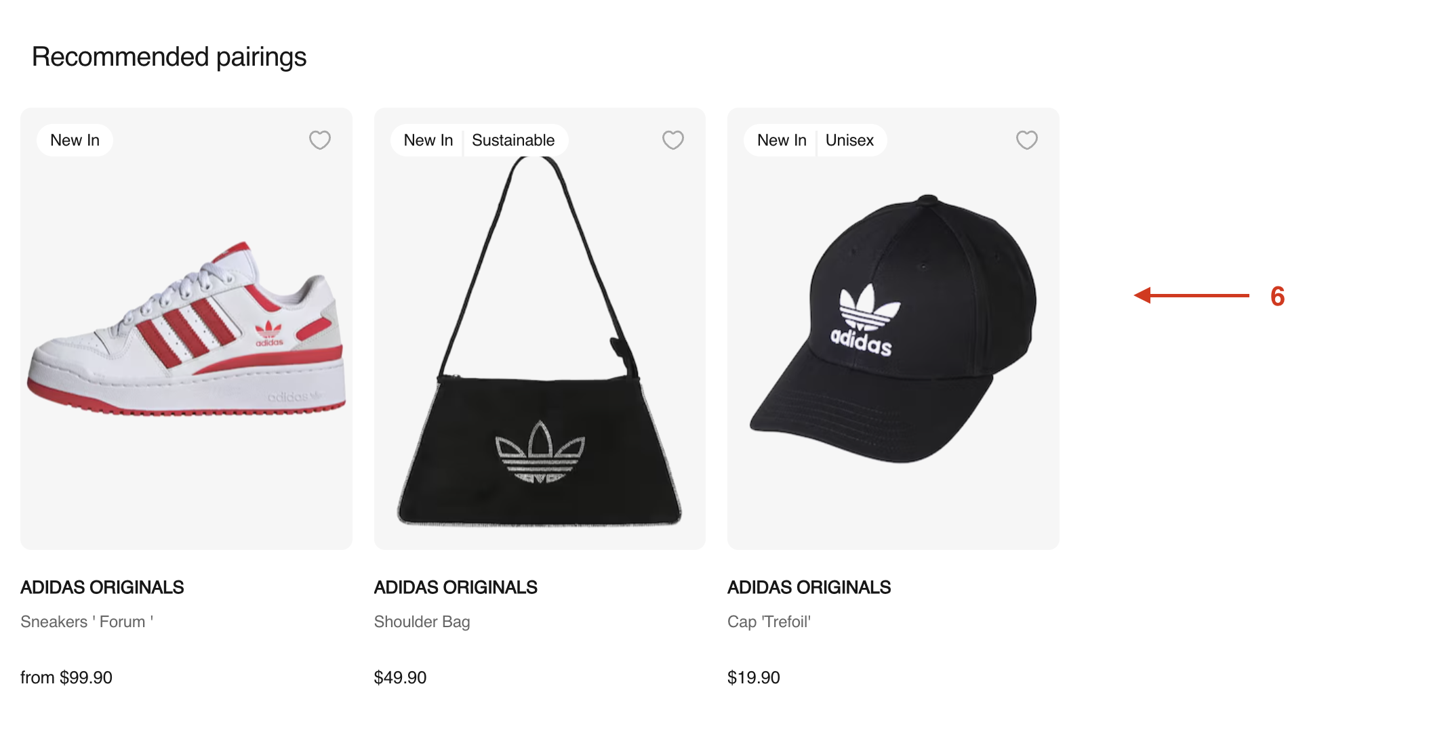Favorite the Forum sneakers with heart icon
The image size is (1448, 745).
[320, 140]
